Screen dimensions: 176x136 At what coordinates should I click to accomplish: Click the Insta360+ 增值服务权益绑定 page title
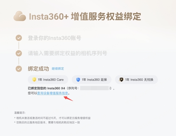[85, 17]
